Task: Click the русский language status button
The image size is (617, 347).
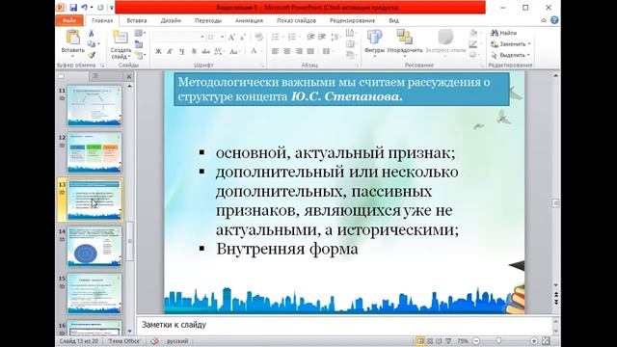Action: pos(177,341)
